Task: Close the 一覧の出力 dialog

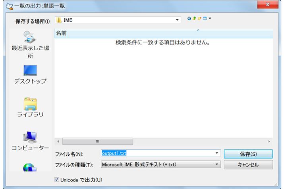Action: [268, 4]
